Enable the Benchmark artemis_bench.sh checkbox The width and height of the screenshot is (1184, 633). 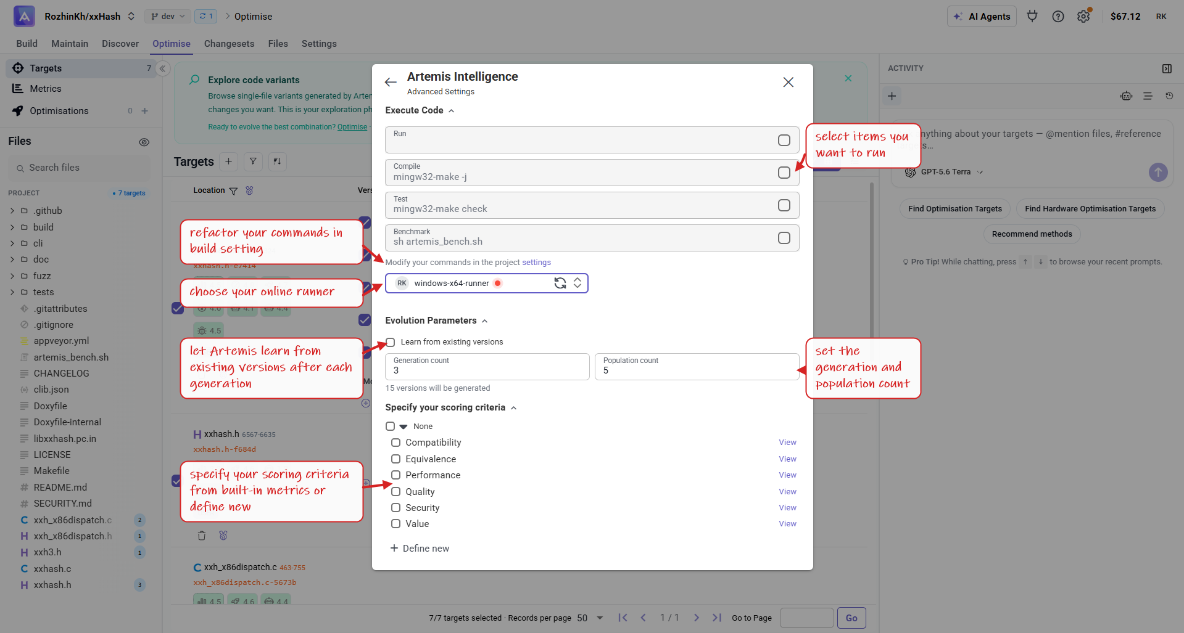pos(784,238)
